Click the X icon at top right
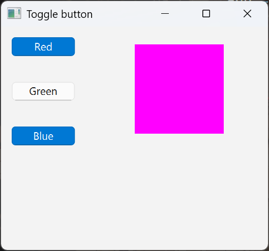Screen dimensions: 269x251 pyautogui.click(x=247, y=13)
